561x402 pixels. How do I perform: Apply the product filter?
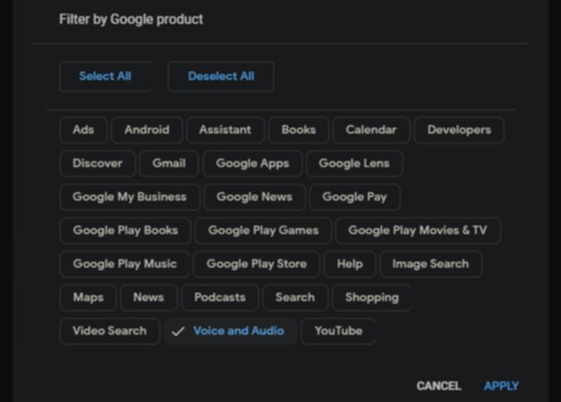coord(501,386)
